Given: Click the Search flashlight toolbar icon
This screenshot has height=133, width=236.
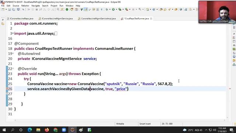Looking at the screenshot, I should point(170,10).
